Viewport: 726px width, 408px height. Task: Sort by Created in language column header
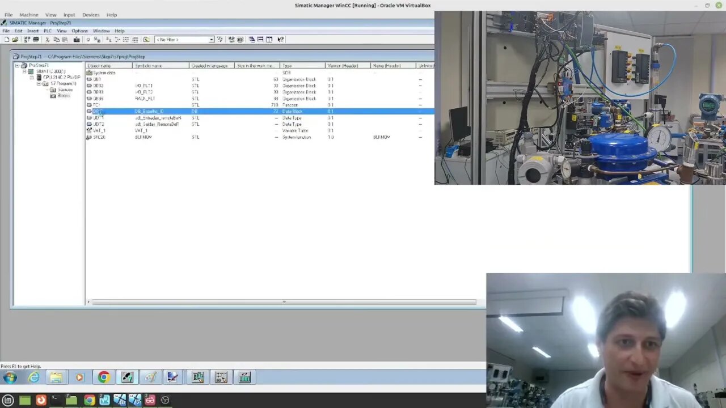[212, 66]
